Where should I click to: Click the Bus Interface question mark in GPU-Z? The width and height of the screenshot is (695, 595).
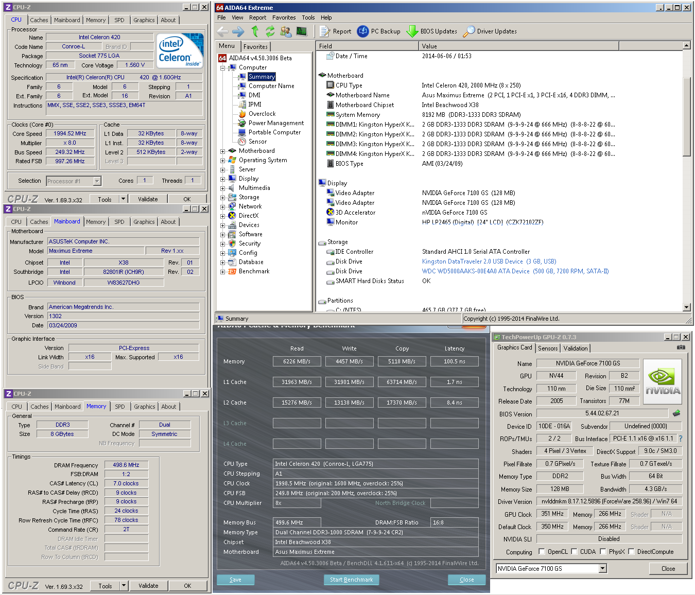tap(681, 439)
